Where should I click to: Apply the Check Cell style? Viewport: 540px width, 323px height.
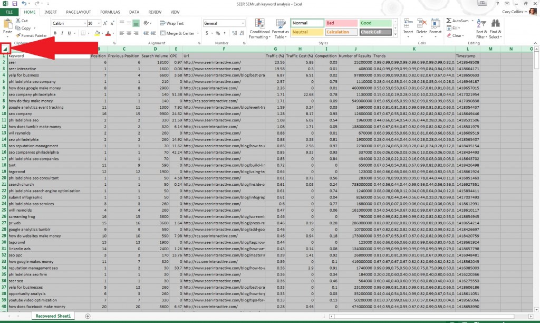(x=375, y=32)
